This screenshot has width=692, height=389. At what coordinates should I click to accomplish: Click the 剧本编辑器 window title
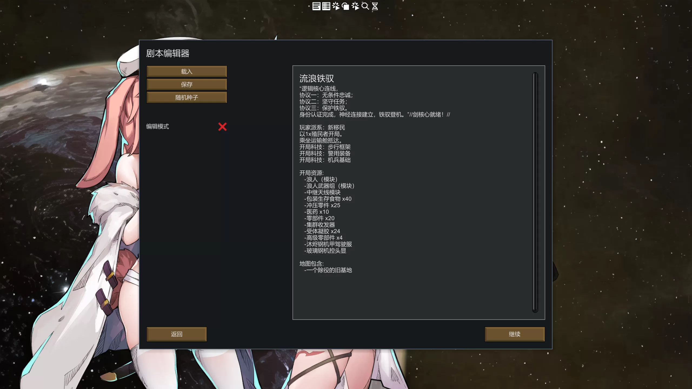[168, 53]
